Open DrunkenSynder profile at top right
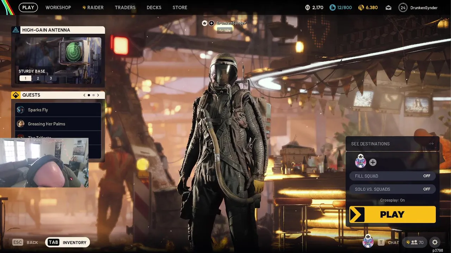Image resolution: width=451 pixels, height=253 pixels. coord(424,7)
